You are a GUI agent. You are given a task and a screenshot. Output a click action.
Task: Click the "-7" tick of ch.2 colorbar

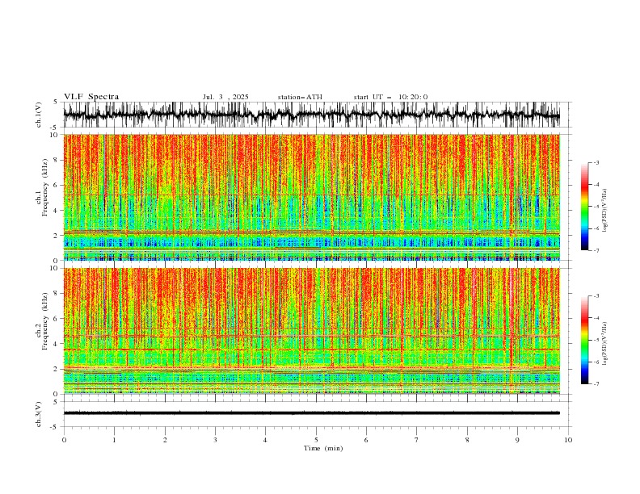click(596, 384)
